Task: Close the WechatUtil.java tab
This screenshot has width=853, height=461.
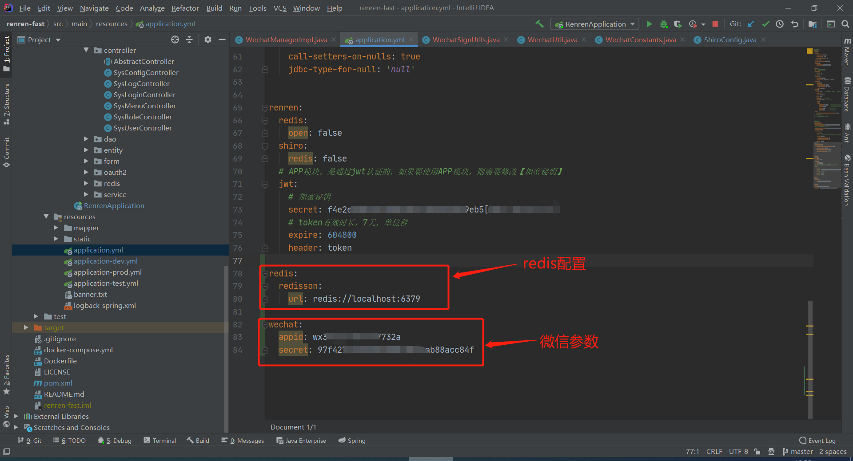Action: coord(584,39)
